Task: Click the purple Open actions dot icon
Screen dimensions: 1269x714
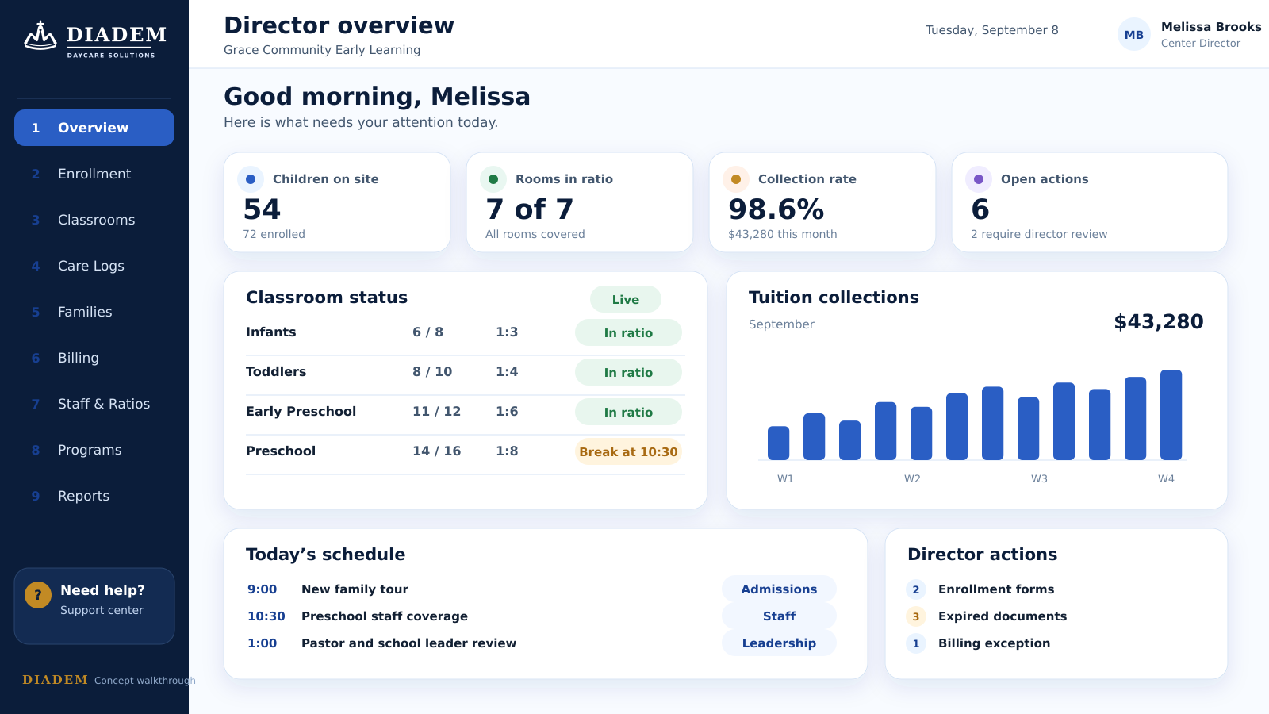Action: pos(979,179)
